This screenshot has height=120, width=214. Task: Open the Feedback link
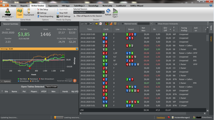[160, 118]
